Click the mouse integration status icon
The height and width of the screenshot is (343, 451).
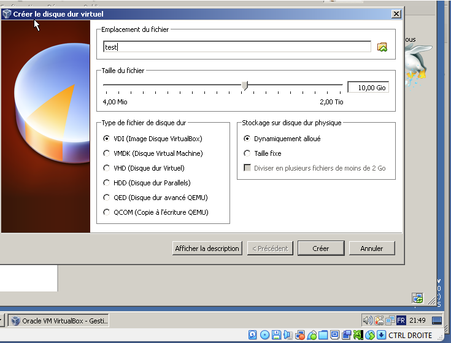pos(370,335)
